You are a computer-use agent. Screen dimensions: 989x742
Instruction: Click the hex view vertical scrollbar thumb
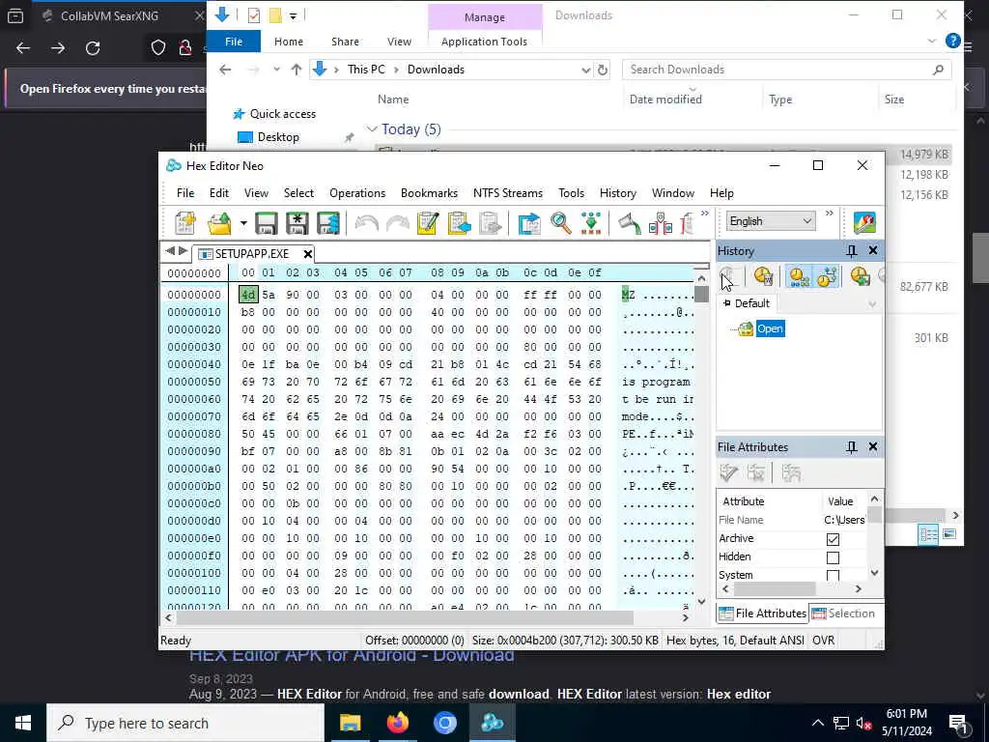[701, 295]
